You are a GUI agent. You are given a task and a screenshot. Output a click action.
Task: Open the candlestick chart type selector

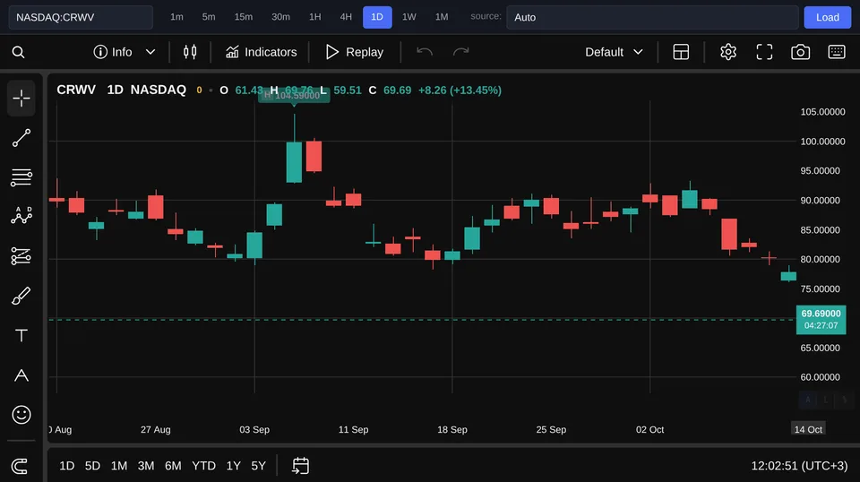[x=190, y=52]
